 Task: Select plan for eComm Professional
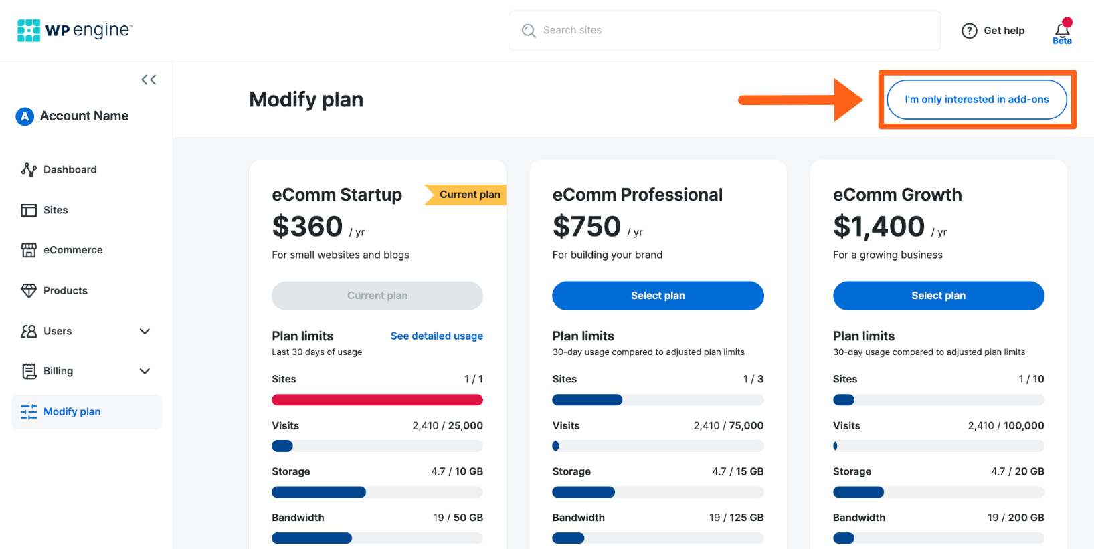657,296
